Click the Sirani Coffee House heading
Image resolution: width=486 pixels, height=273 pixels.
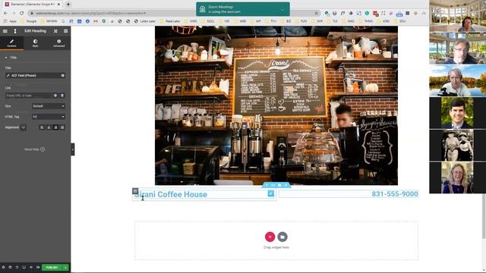pos(171,194)
